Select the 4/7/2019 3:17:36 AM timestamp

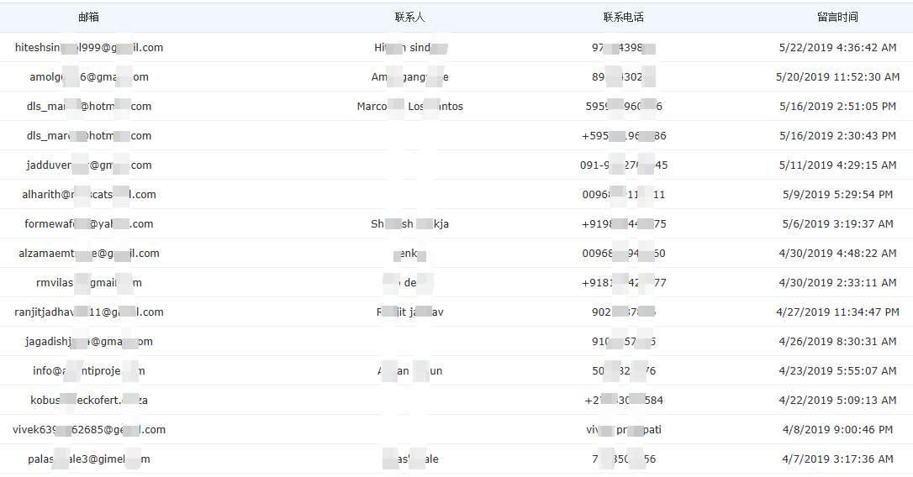coord(837,459)
